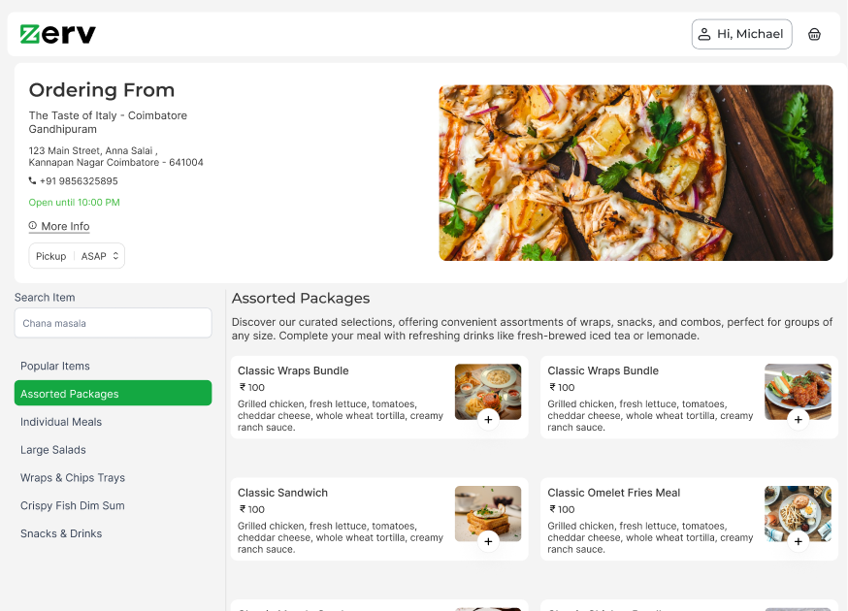Click the More Info link

click(x=65, y=226)
